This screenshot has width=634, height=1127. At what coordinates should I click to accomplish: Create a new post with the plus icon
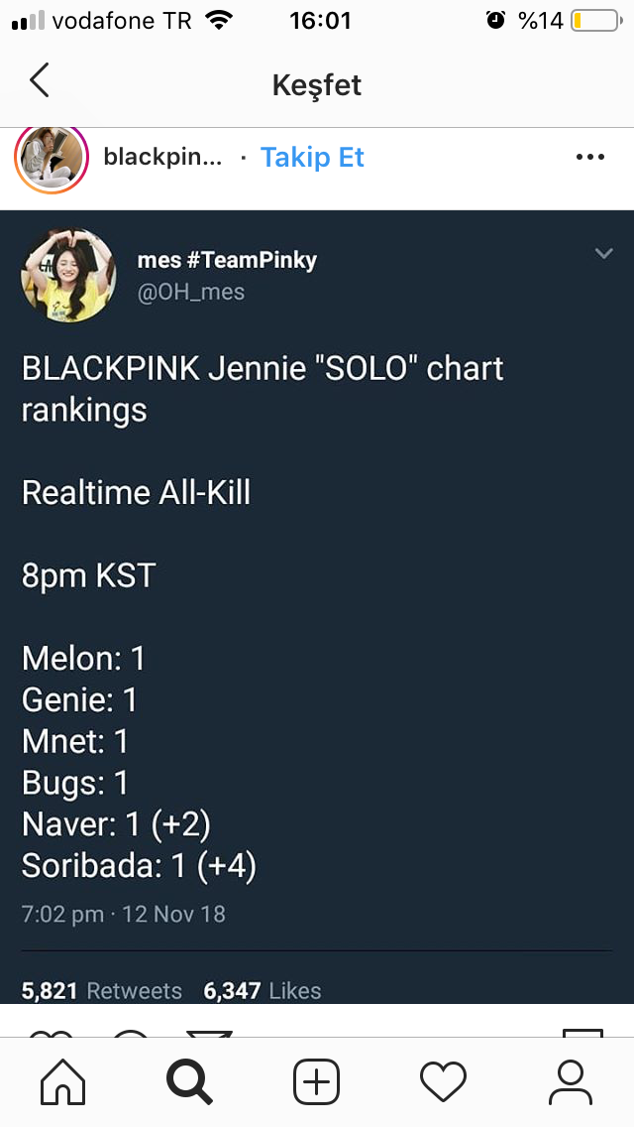pos(316,1081)
